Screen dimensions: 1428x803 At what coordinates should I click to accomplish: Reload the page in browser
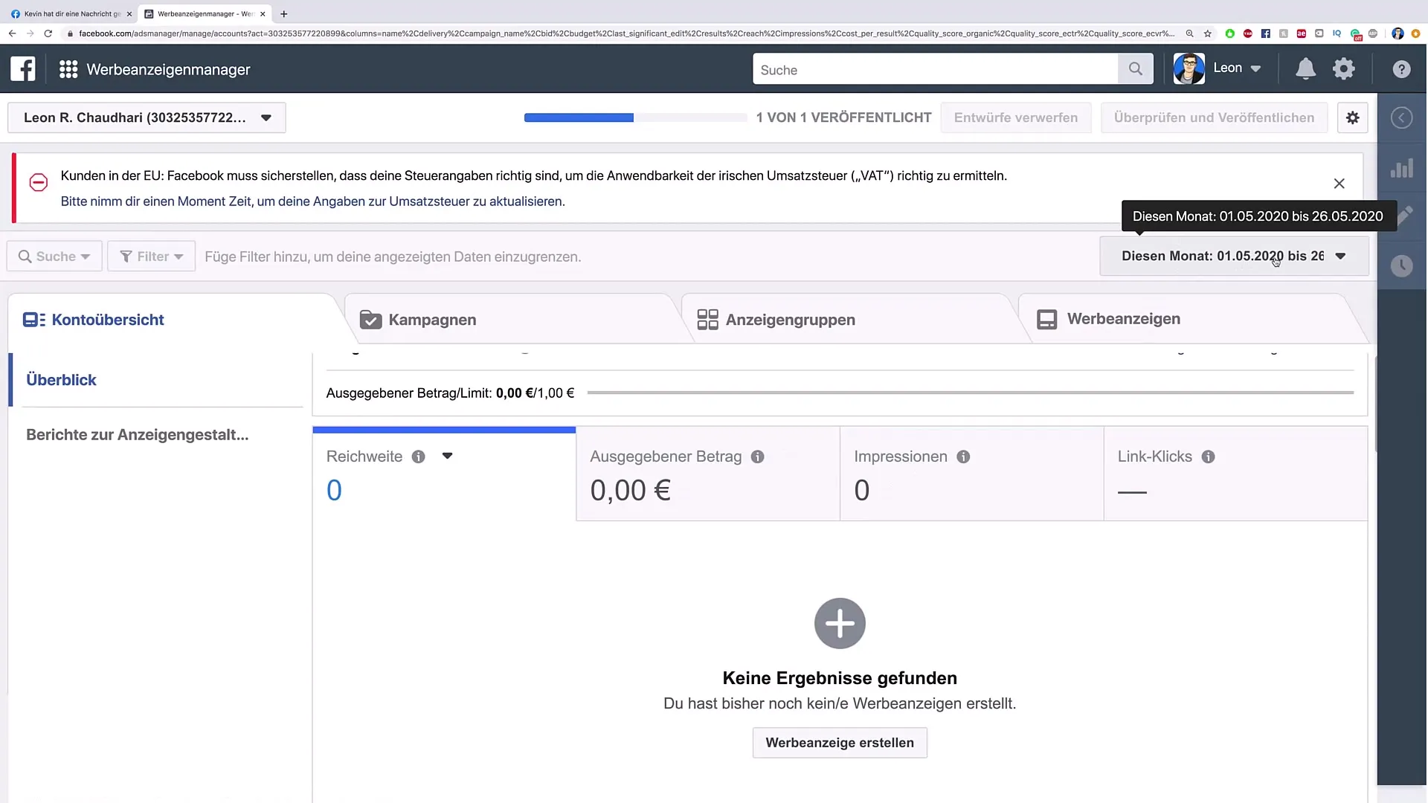(48, 33)
